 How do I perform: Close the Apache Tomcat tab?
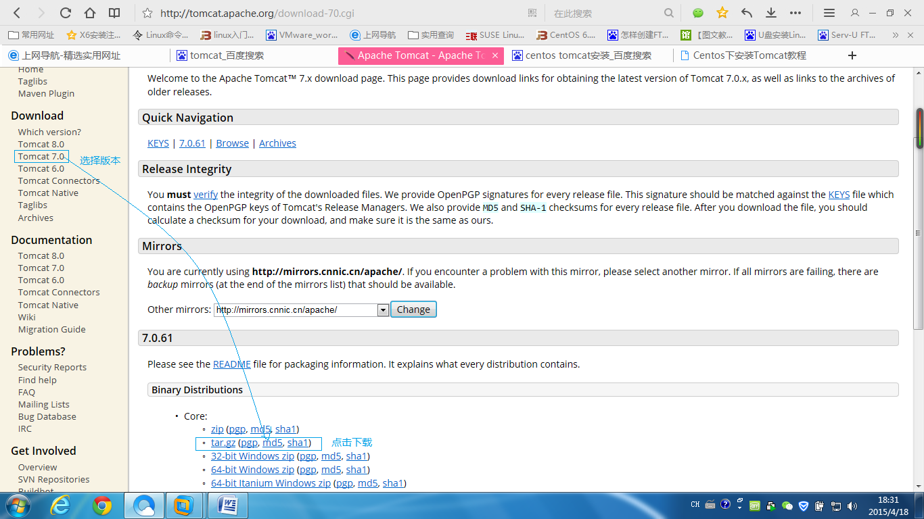(x=495, y=55)
